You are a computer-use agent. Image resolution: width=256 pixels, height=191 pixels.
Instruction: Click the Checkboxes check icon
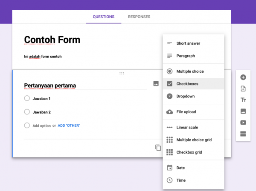(169, 84)
